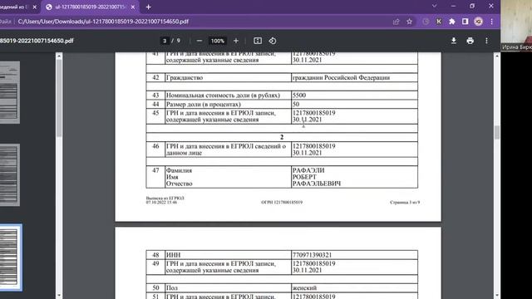Image resolution: width=532 pixels, height=299 pixels.
Task: Click the fit to page icon
Action: 258,41
